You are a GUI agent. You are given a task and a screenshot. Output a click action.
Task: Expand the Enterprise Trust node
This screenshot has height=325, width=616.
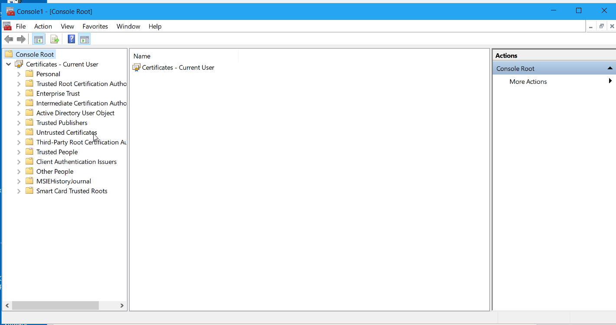tap(19, 94)
